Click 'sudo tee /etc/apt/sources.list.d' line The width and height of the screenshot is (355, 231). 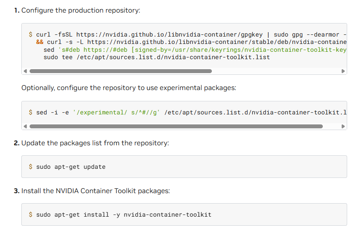(157, 57)
